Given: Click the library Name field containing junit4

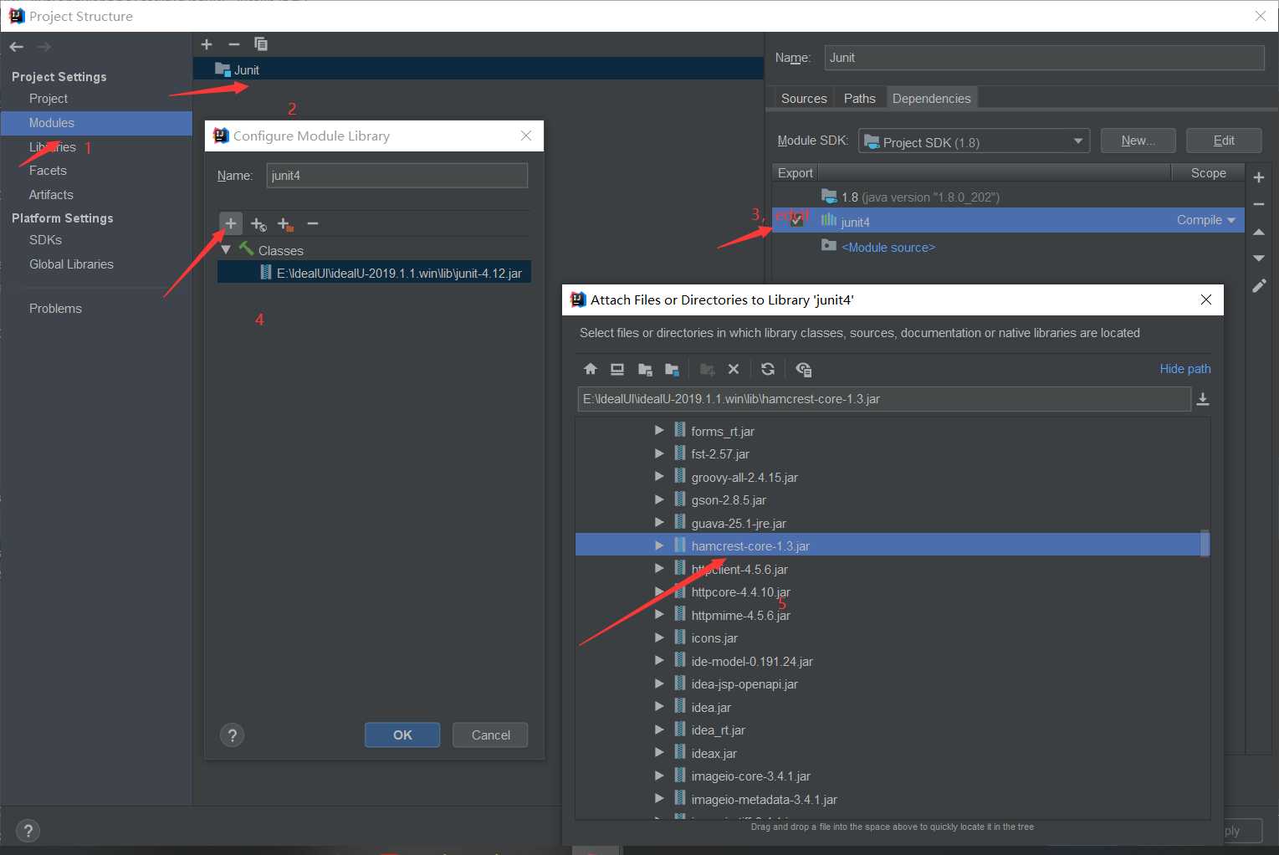Looking at the screenshot, I should tap(397, 176).
